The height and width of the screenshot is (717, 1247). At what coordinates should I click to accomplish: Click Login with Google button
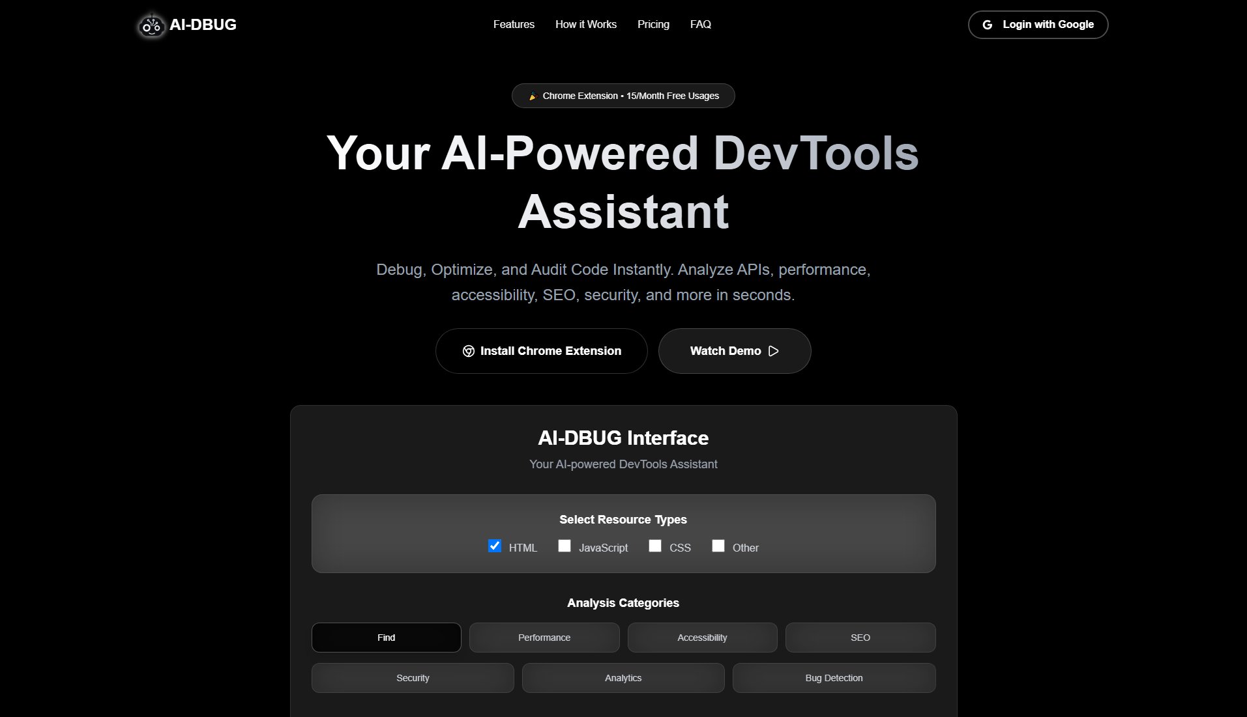(1038, 25)
